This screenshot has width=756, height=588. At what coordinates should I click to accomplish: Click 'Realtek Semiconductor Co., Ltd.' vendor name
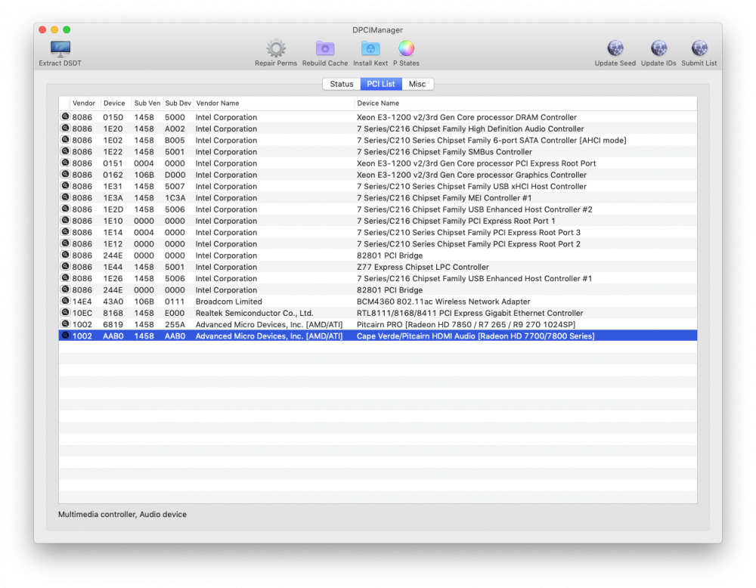coord(254,314)
